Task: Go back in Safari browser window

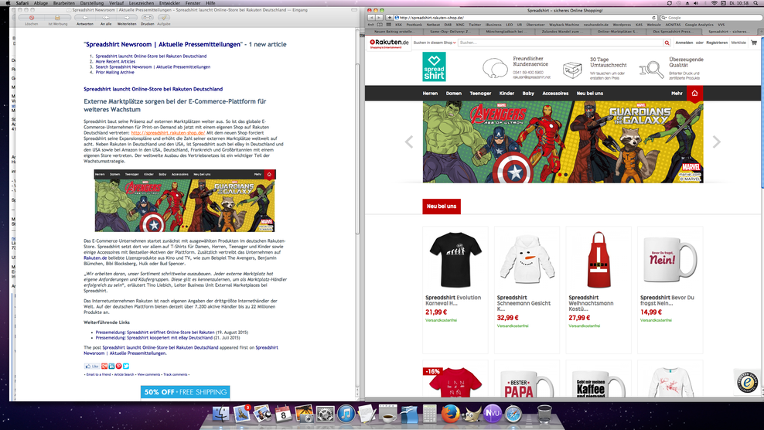Action: pyautogui.click(x=371, y=18)
